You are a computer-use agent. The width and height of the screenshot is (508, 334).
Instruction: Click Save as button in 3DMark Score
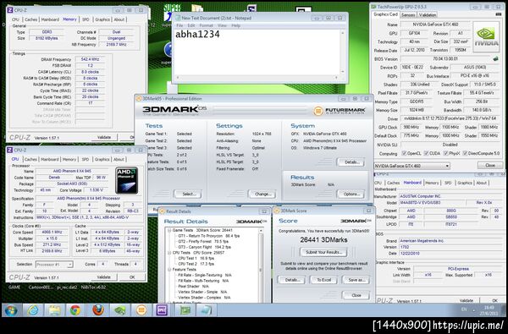pyautogui.click(x=356, y=280)
